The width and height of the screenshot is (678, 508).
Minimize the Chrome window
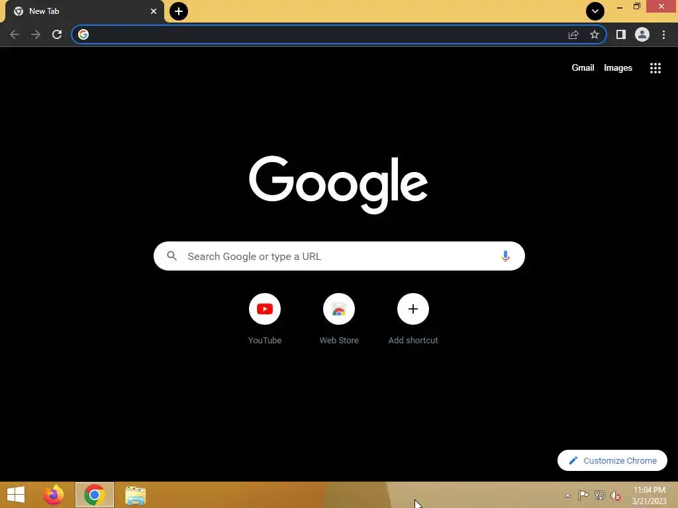pos(620,7)
